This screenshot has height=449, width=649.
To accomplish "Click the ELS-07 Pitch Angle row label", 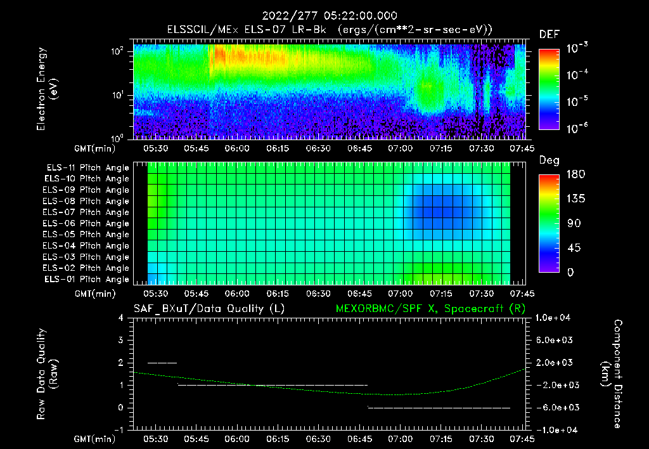I will point(86,212).
